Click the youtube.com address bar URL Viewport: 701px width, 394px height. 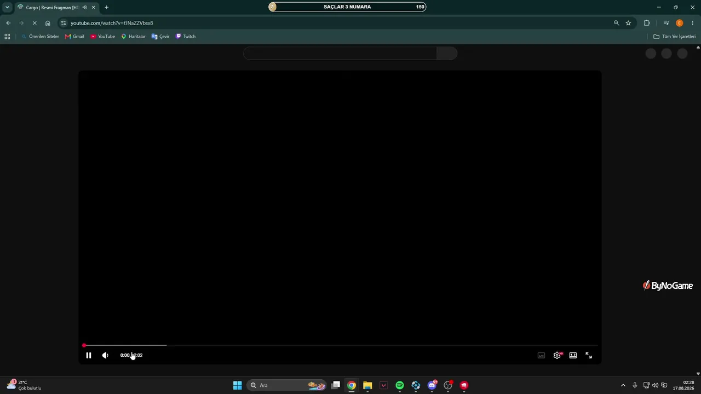[x=112, y=23]
